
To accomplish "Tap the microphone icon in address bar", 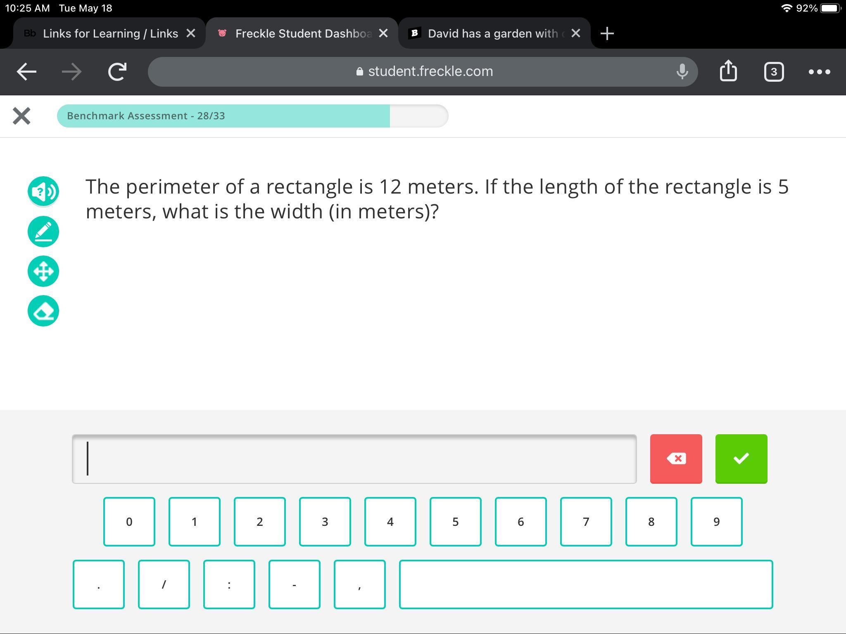I will click(x=682, y=71).
